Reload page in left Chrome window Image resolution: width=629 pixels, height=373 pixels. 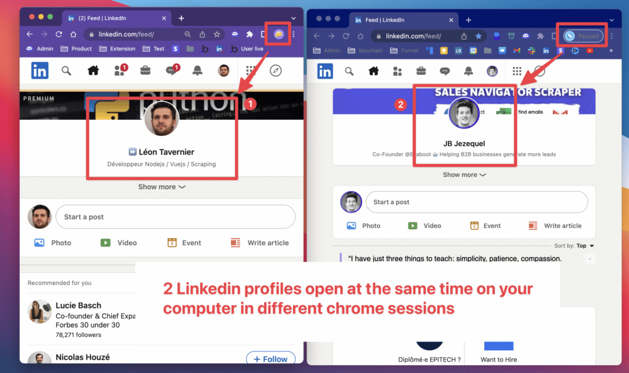58,34
